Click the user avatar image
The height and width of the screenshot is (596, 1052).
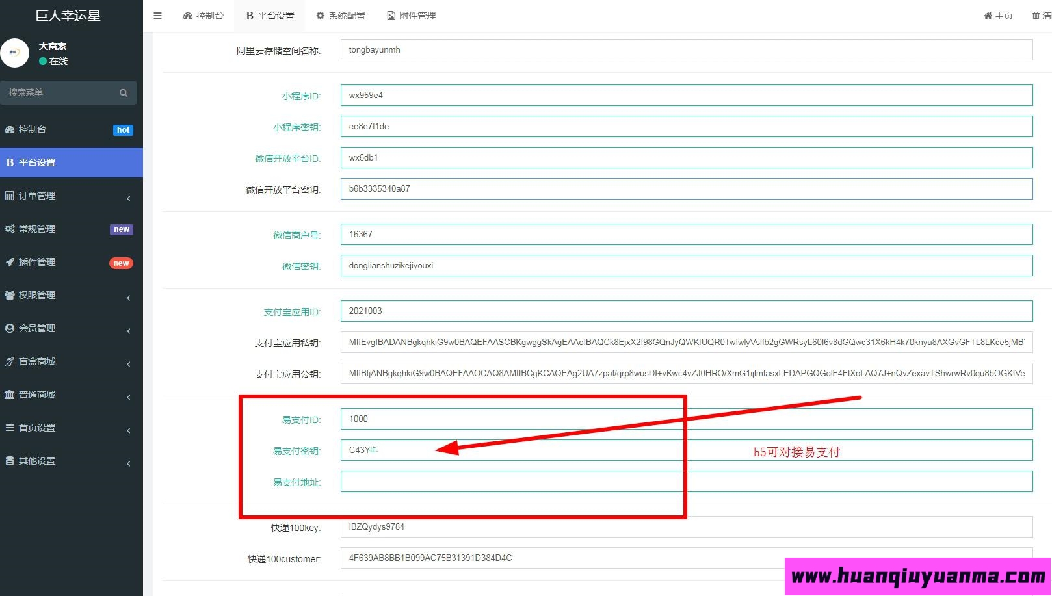coord(14,53)
